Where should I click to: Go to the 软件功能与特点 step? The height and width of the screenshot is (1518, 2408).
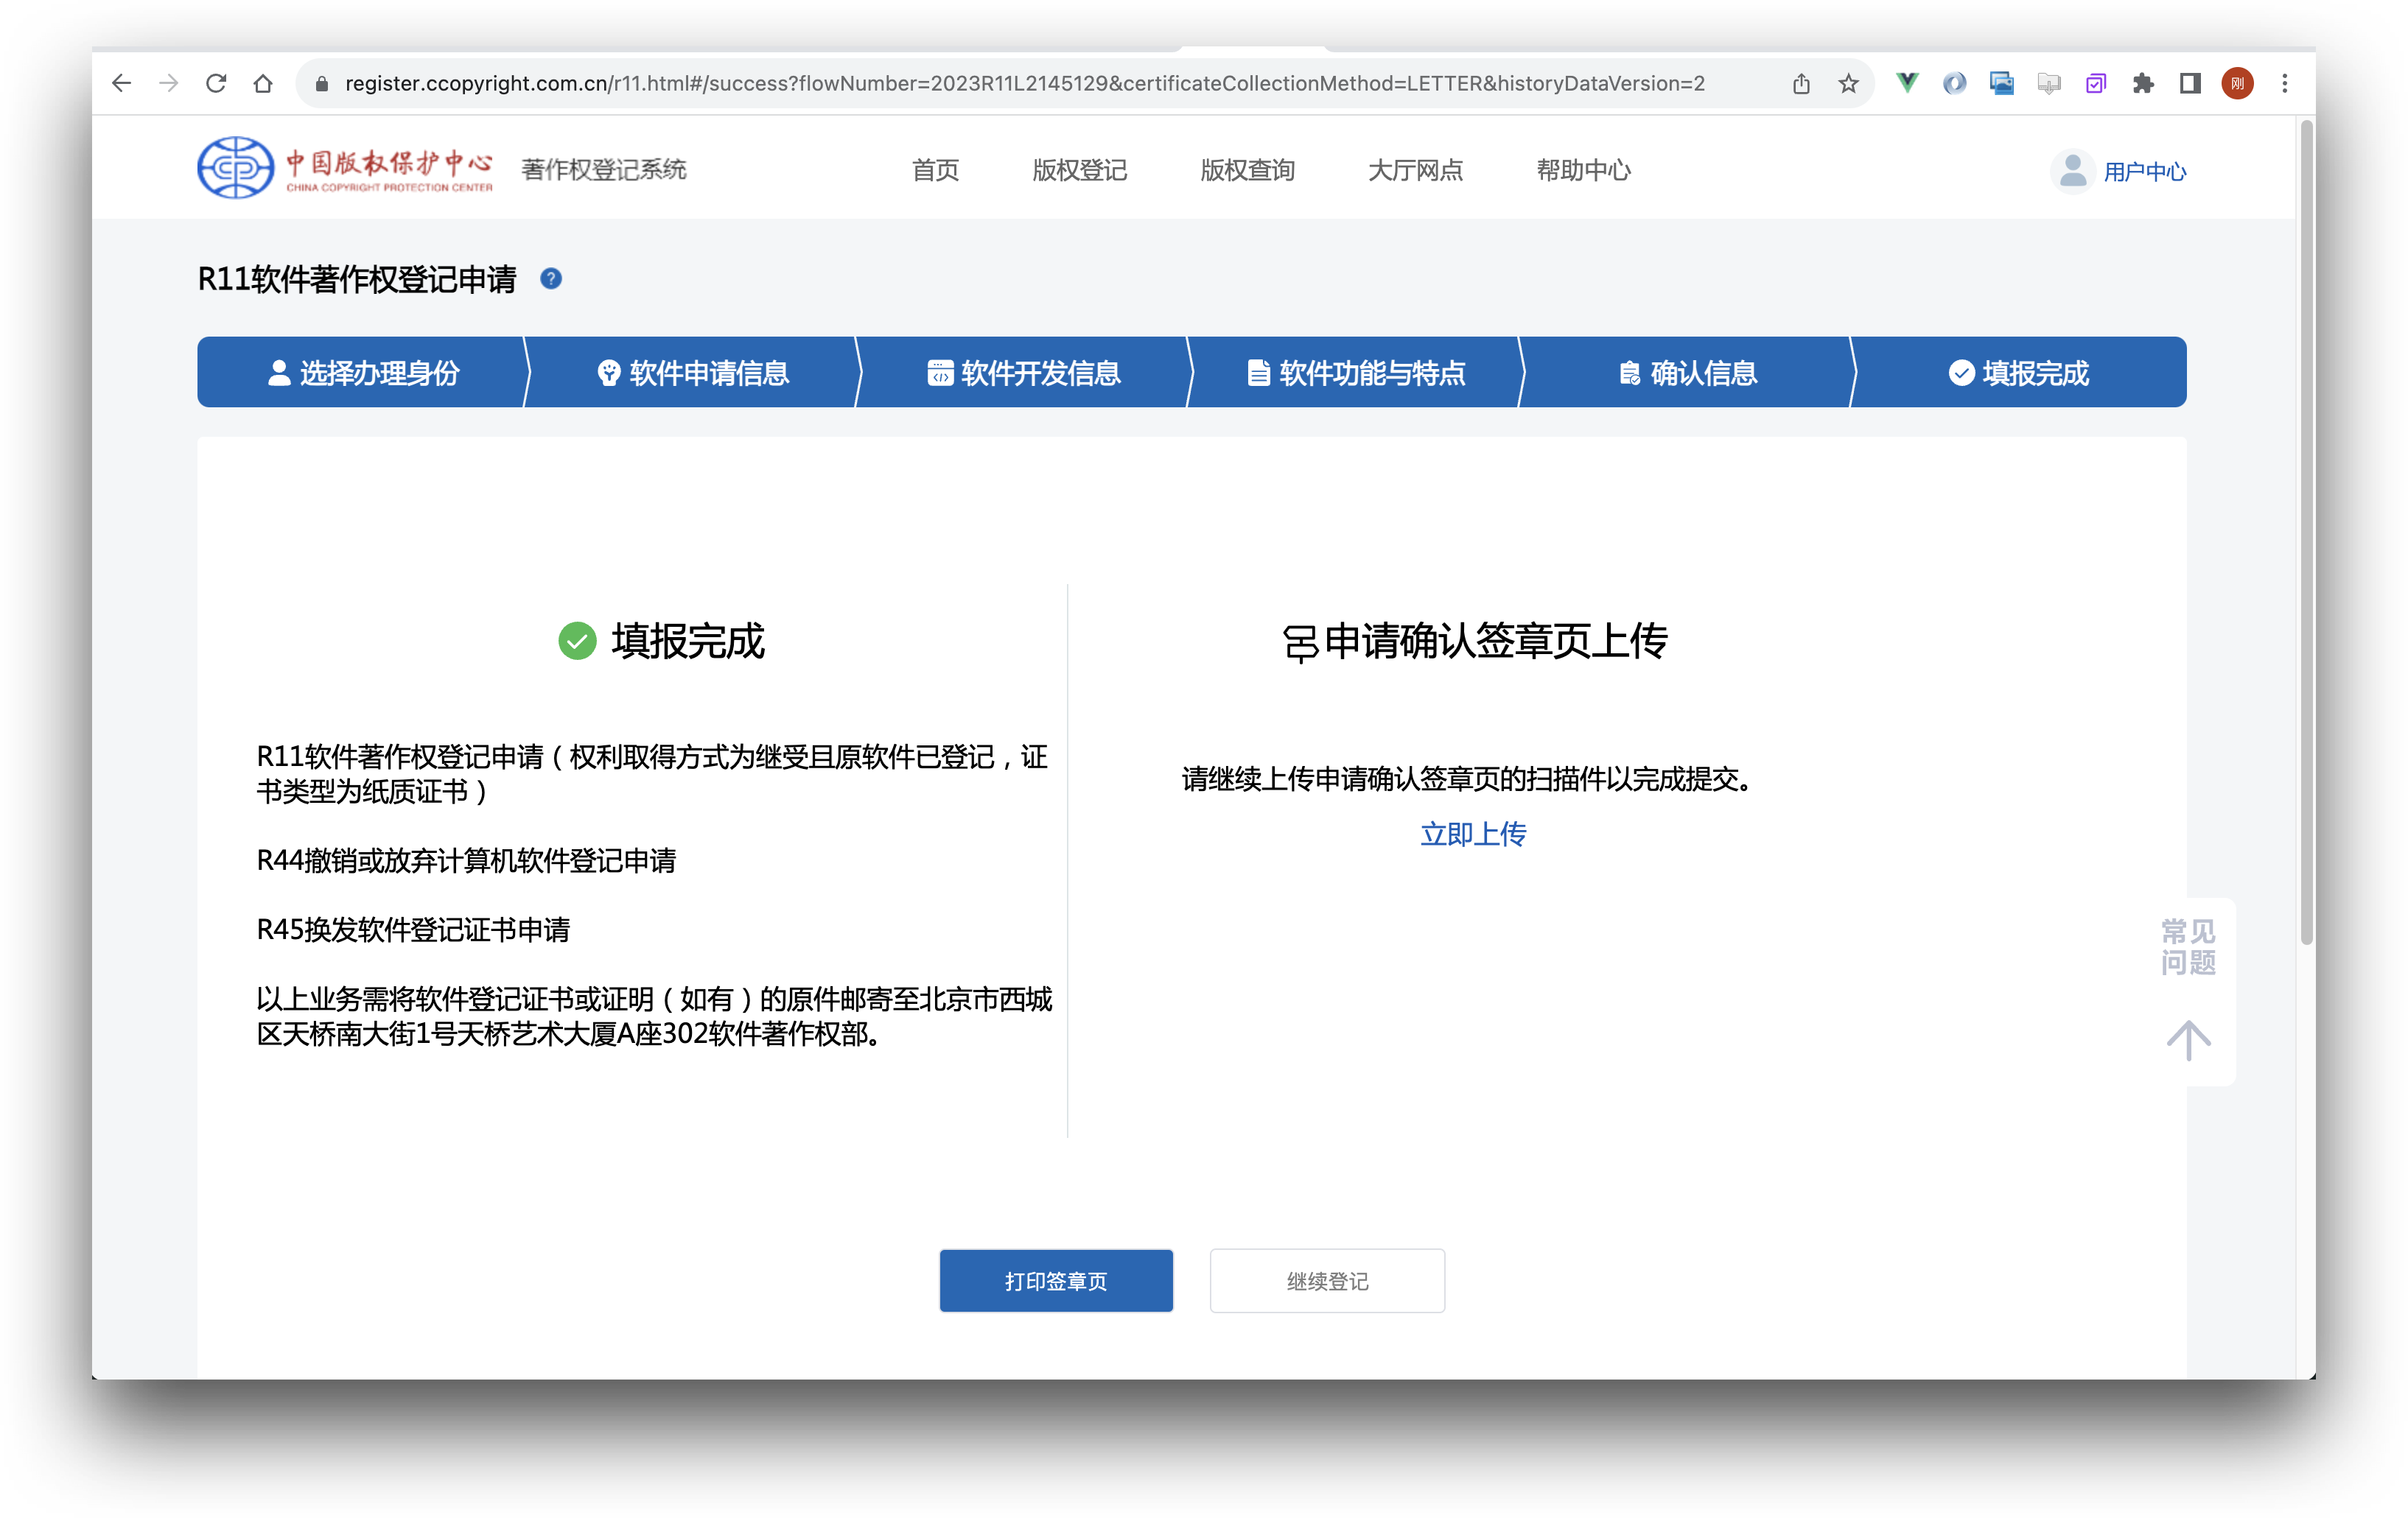tap(1356, 373)
